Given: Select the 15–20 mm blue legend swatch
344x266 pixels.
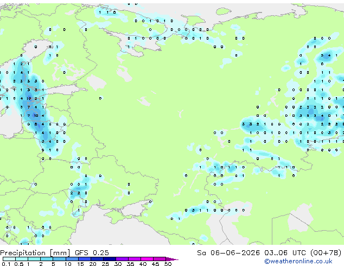Looking at the screenshot, I should [x=85, y=259].
